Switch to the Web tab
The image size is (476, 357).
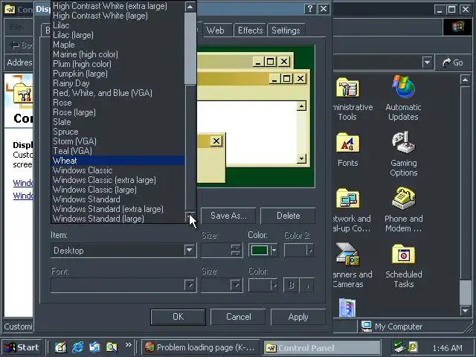[x=215, y=30]
